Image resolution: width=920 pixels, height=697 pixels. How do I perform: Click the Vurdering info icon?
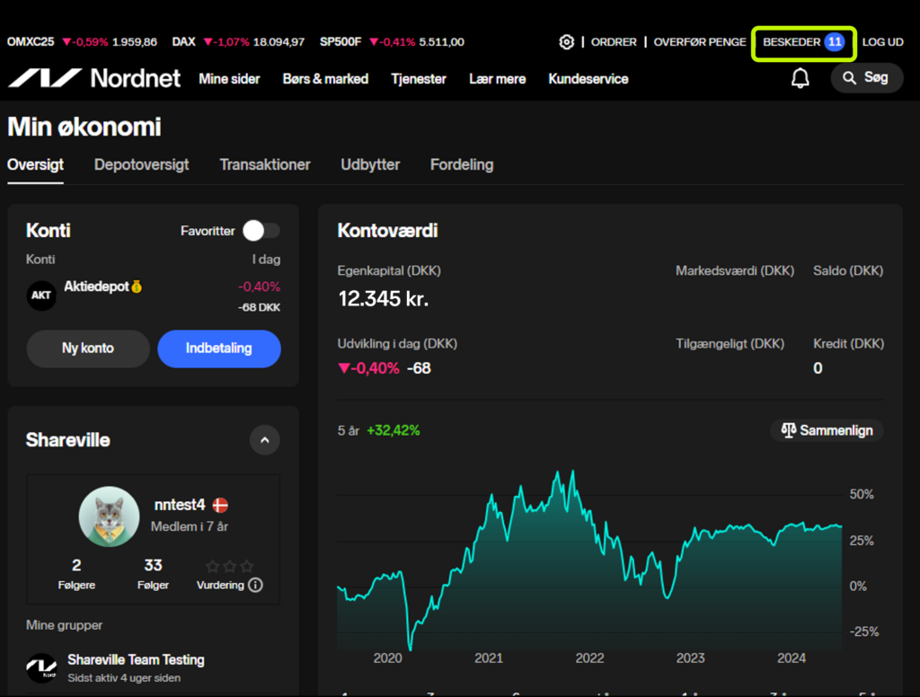255,585
